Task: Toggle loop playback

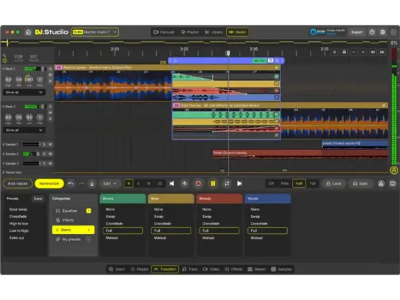Action: pyautogui.click(x=227, y=183)
